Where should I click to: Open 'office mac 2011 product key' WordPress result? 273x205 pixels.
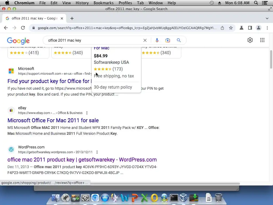tap(82, 160)
